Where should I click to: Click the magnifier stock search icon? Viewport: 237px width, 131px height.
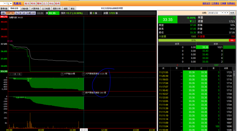point(8,3)
